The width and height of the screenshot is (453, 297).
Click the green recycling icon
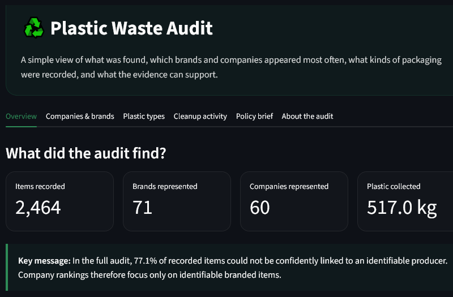coord(34,28)
